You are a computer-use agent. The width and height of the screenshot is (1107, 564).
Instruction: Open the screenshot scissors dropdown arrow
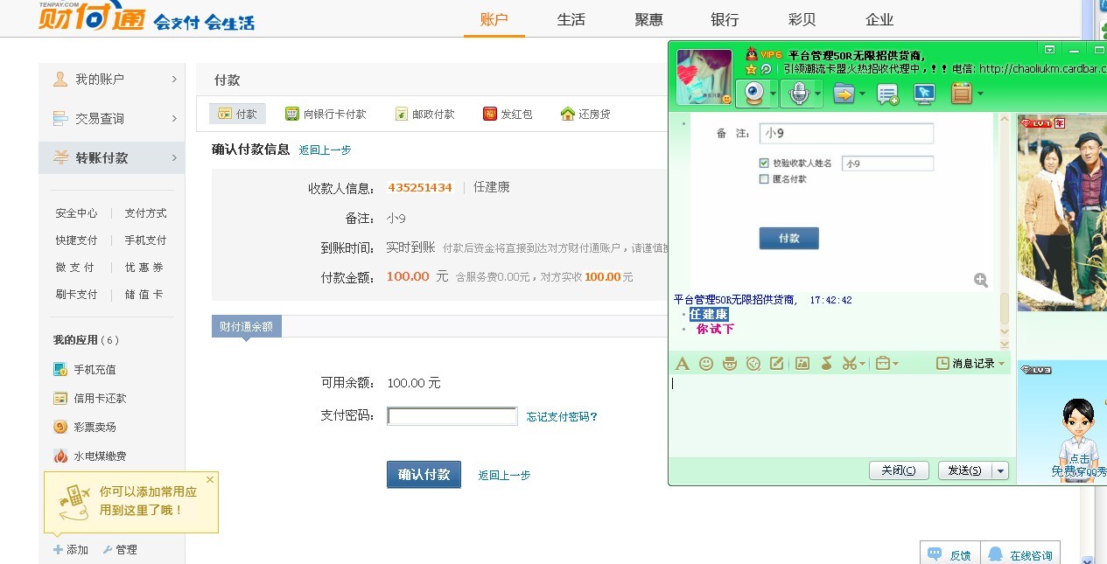click(x=863, y=364)
